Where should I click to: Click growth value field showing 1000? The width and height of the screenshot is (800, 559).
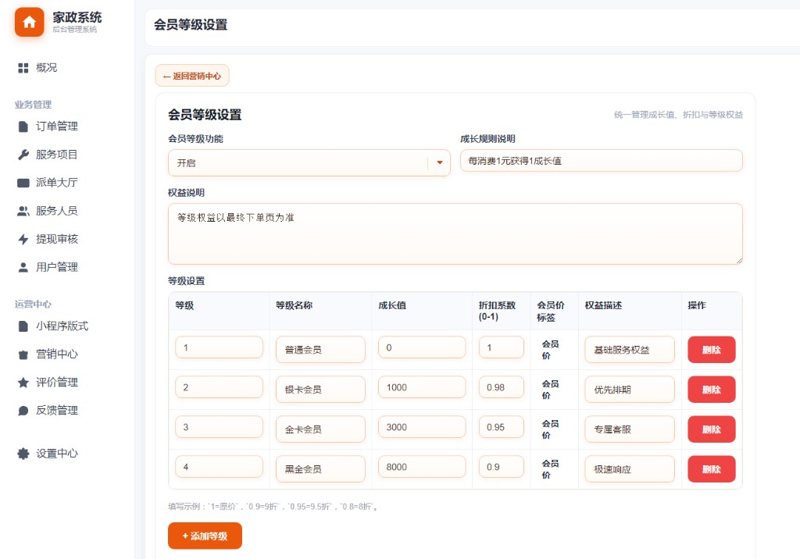(x=422, y=387)
